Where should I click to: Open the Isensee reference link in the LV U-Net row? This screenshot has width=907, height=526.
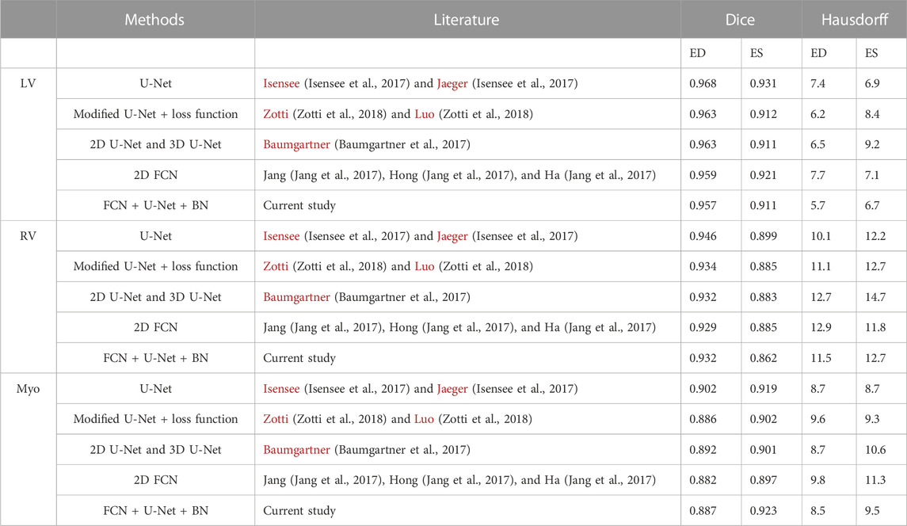point(281,83)
